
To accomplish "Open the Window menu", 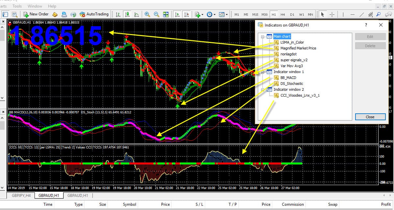I will click(35, 6).
